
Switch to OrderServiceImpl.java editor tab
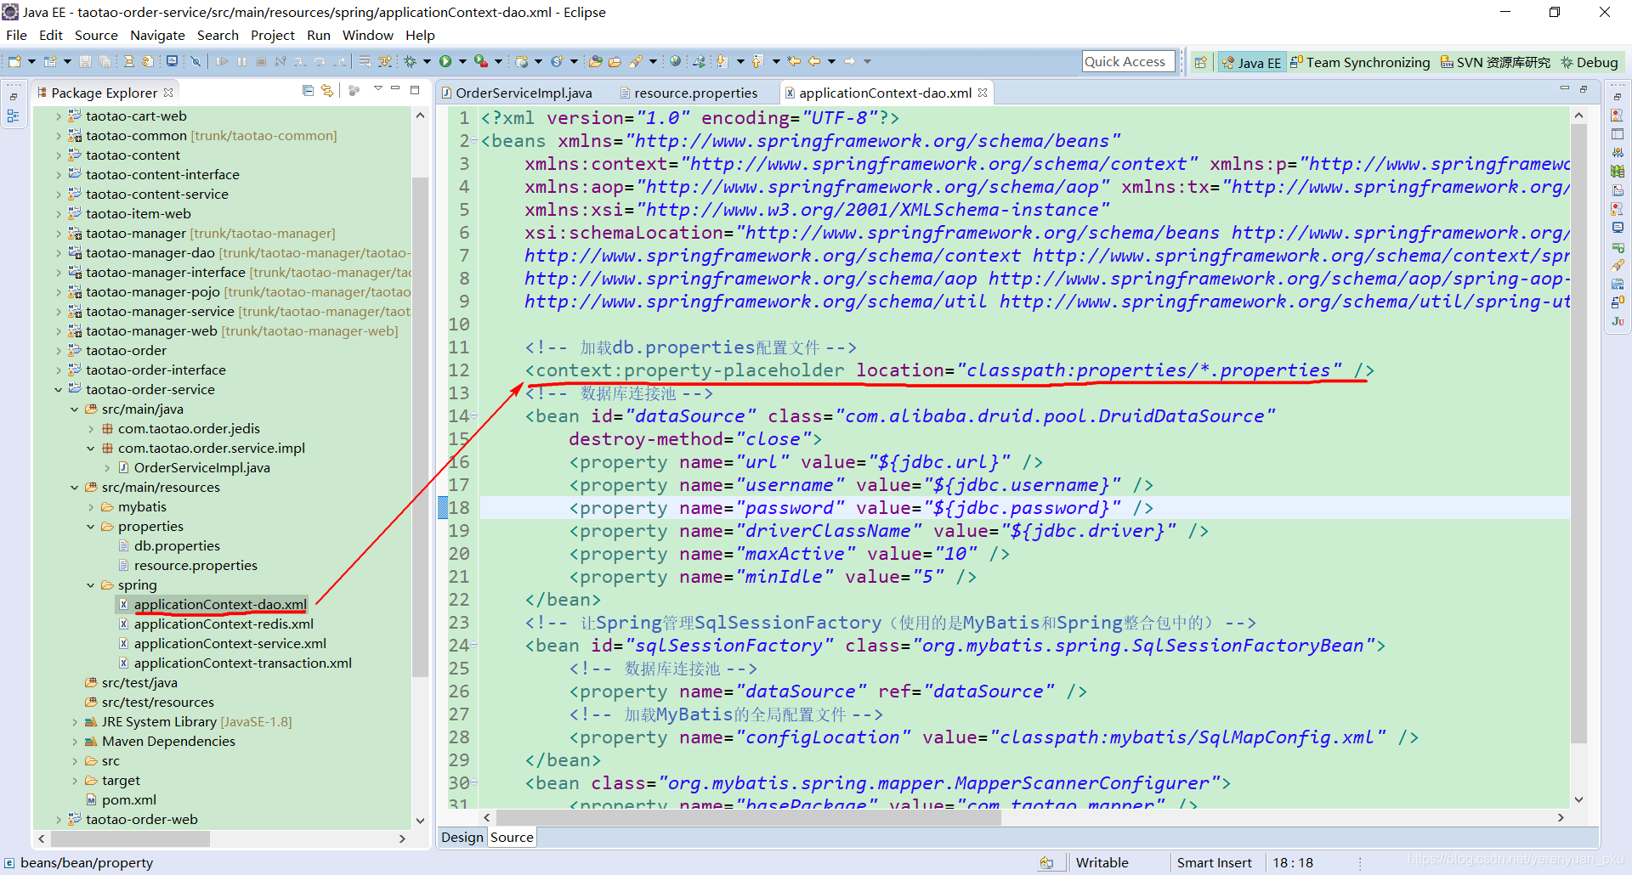517,93
